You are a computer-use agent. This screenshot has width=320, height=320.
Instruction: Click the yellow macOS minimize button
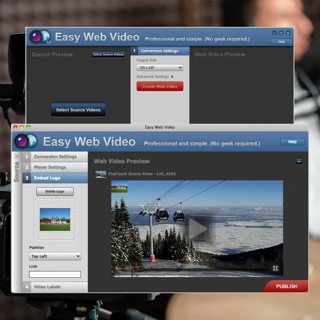(x=22, y=127)
